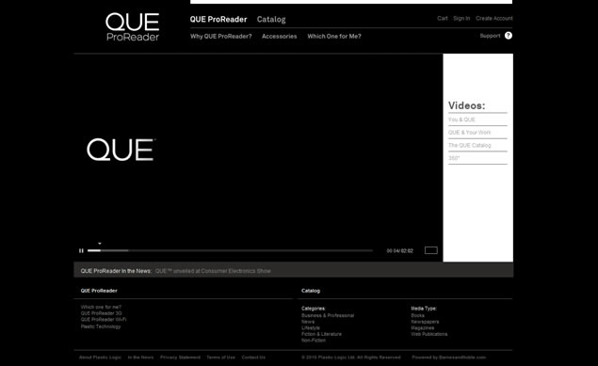The width and height of the screenshot is (598, 366).
Task: Click the large QUE logo in video
Action: pos(121,150)
